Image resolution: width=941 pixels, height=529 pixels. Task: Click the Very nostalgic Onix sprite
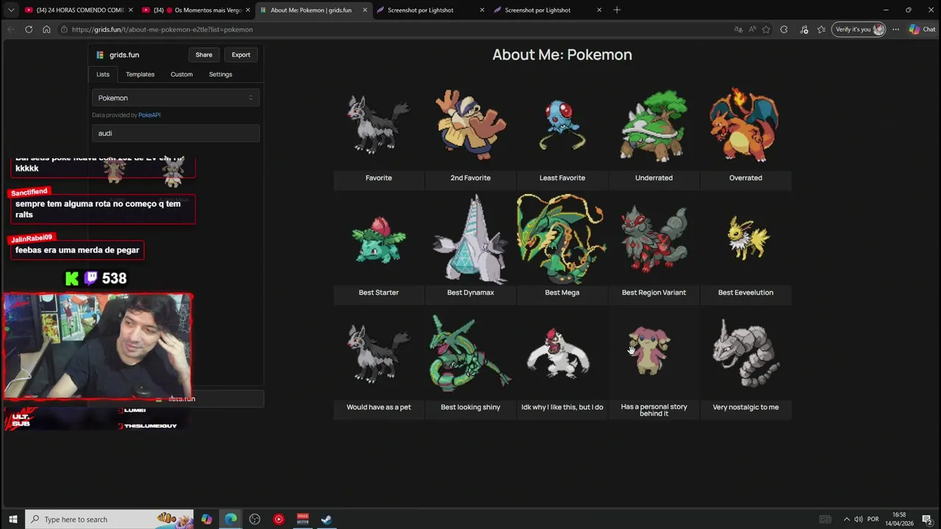pyautogui.click(x=745, y=354)
